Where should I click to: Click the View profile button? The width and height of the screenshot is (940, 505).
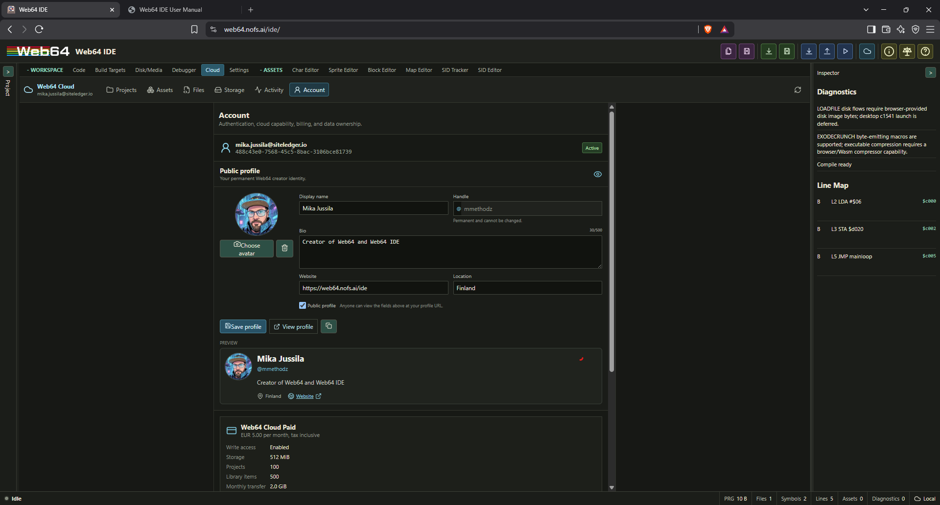click(293, 326)
